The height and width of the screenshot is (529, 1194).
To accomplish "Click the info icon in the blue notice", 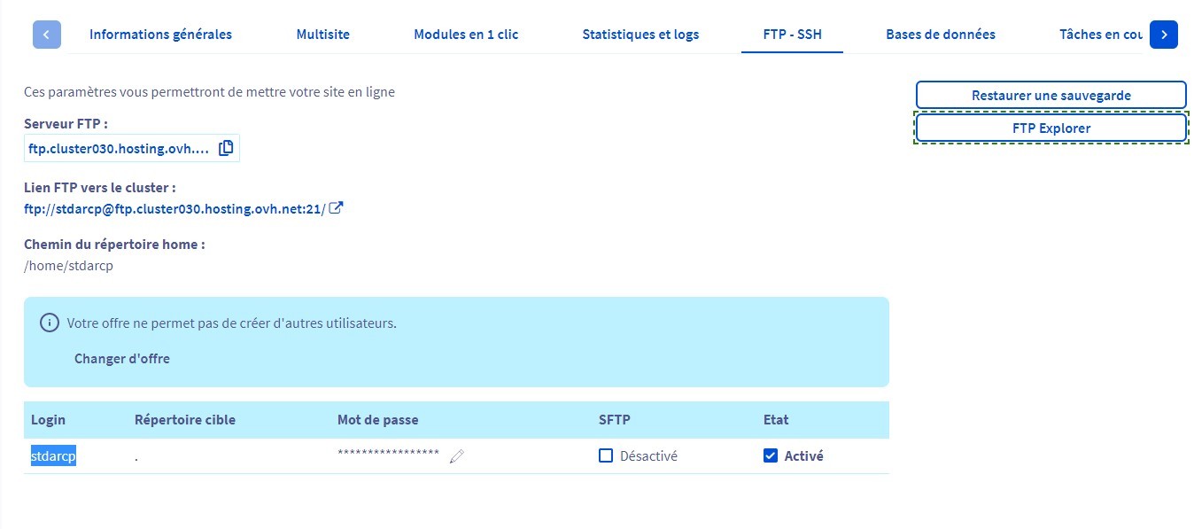I will pos(50,323).
